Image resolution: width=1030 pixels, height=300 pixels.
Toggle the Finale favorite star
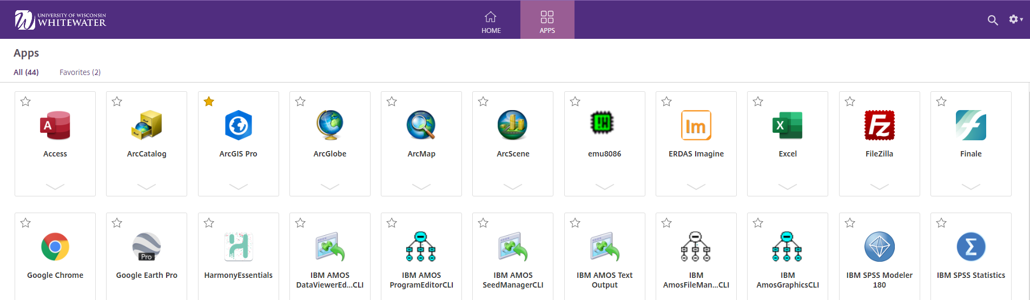pyautogui.click(x=941, y=101)
